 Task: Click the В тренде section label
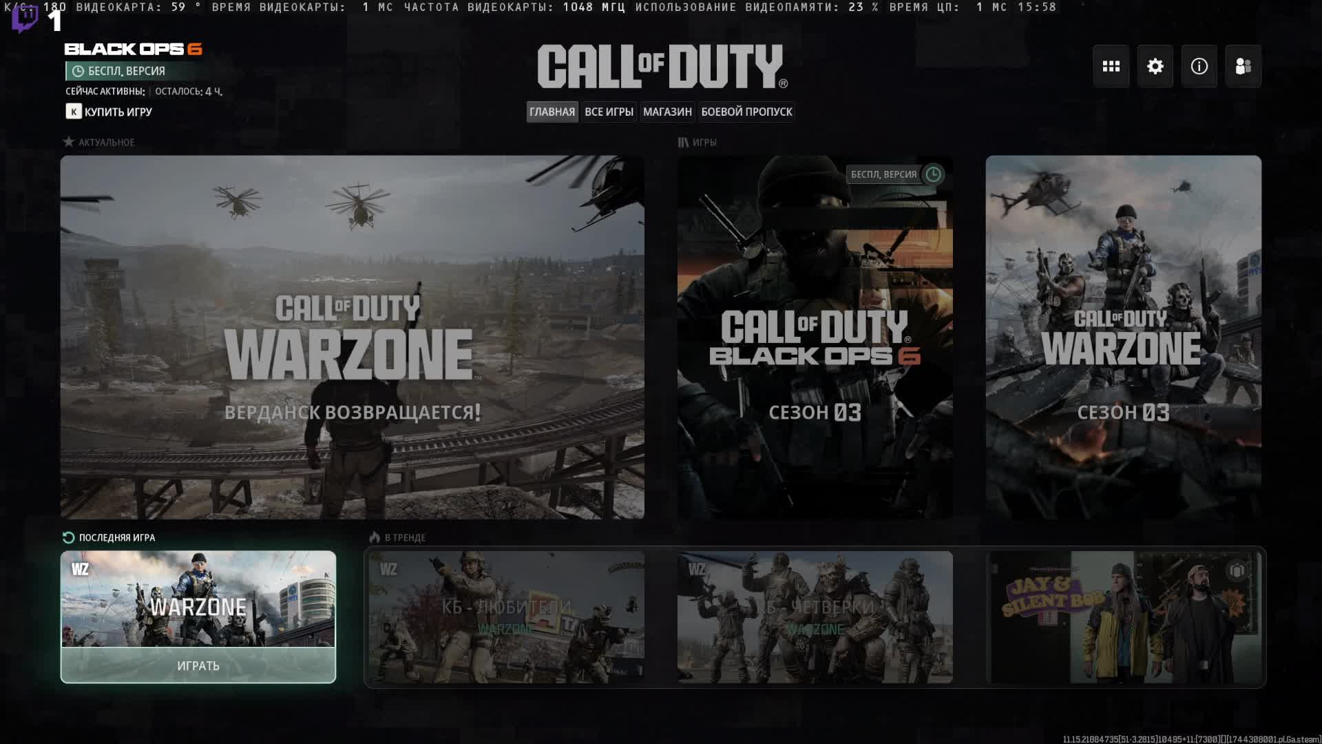[x=405, y=537]
